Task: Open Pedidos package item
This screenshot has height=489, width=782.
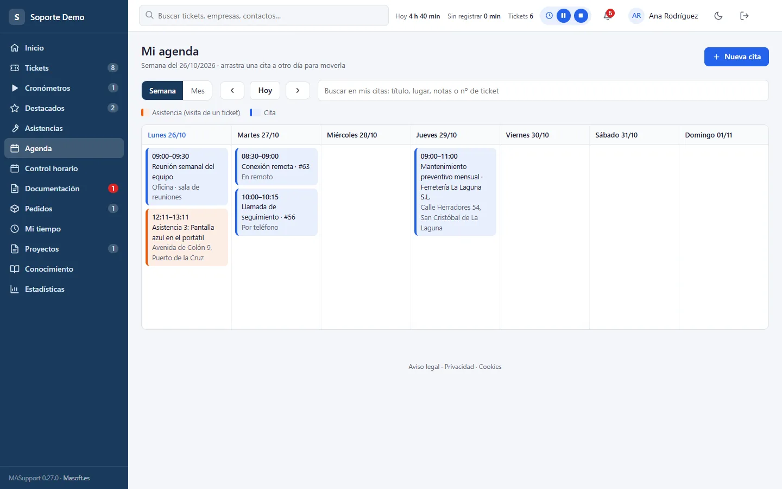Action: click(64, 209)
